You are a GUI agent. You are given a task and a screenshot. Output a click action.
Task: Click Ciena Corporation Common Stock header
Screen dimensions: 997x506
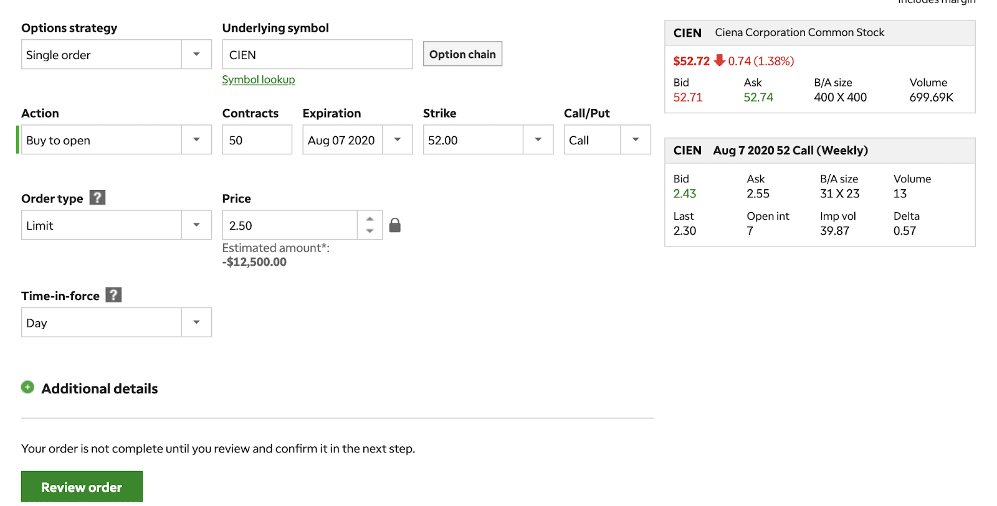(x=799, y=32)
